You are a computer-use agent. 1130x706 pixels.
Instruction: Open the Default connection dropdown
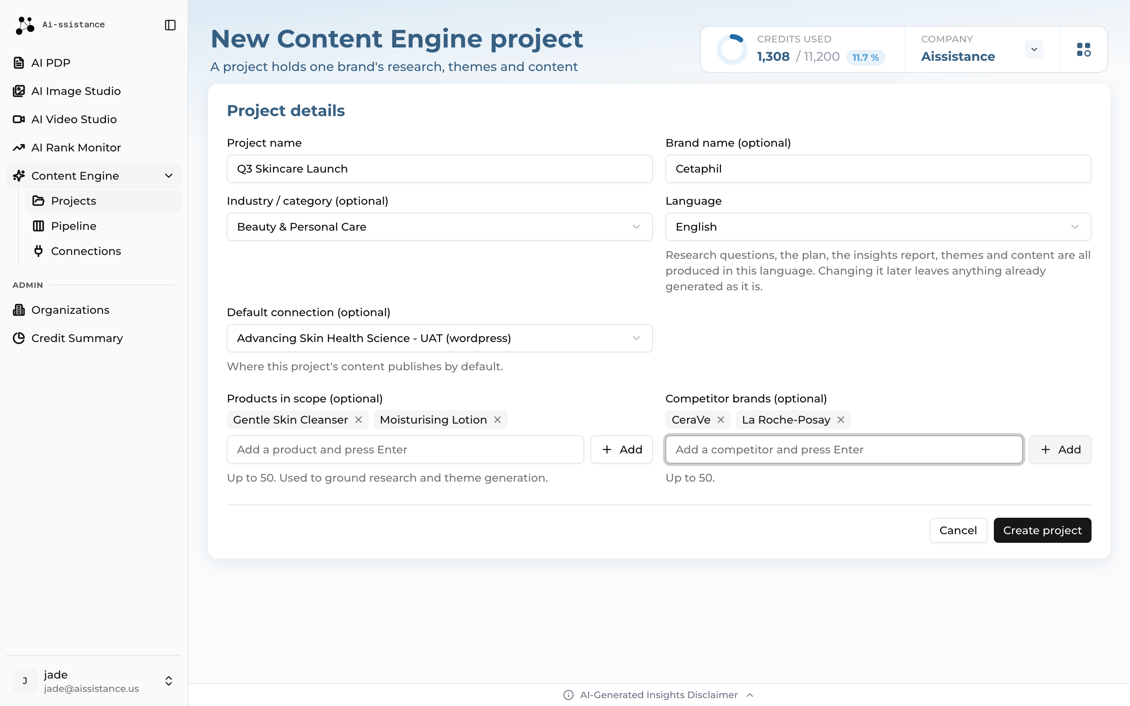[439, 338]
